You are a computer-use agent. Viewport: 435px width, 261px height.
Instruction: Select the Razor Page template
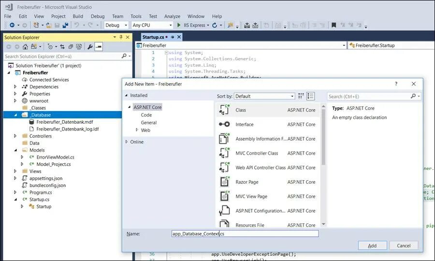(x=268, y=182)
